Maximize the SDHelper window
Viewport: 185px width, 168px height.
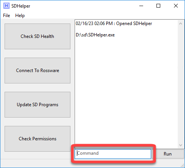coord(158,6)
